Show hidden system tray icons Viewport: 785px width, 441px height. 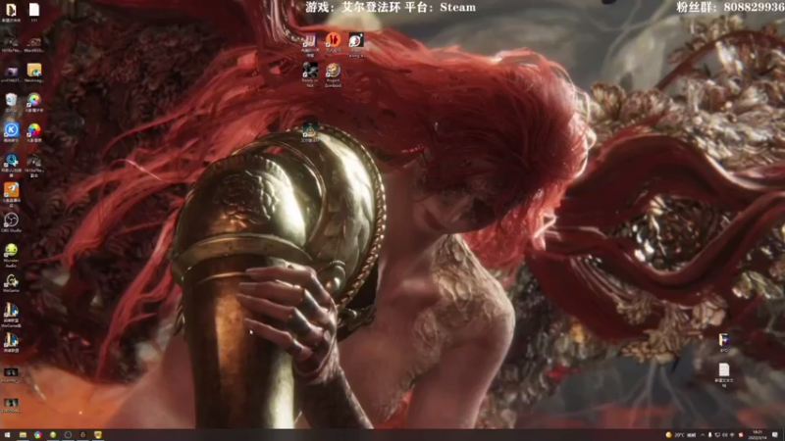(703, 435)
